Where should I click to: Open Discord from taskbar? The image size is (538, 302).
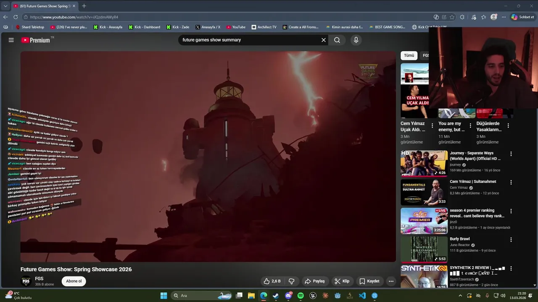pos(288,296)
